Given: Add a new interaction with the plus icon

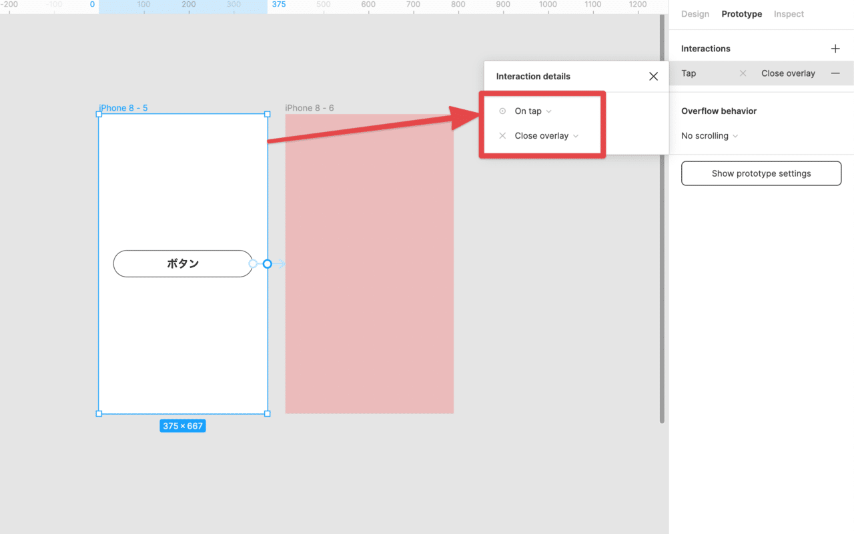Looking at the screenshot, I should (x=835, y=49).
